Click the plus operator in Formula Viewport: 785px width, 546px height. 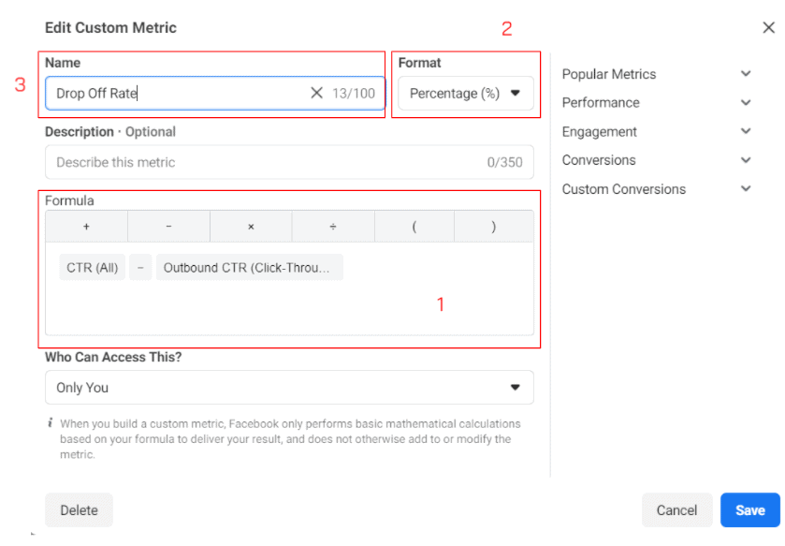coord(86,227)
